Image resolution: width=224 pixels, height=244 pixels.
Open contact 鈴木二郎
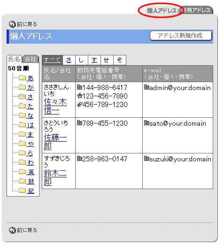point(55,177)
